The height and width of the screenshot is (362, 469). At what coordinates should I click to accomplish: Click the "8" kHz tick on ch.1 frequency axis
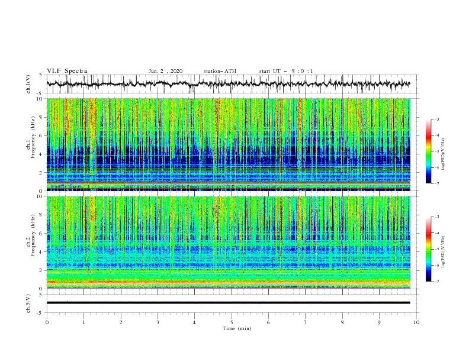point(41,117)
